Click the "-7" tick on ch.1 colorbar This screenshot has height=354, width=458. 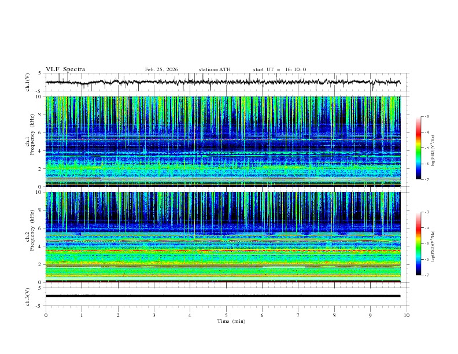tap(426, 179)
